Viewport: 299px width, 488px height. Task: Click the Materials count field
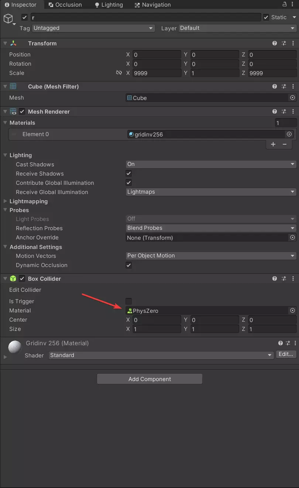tap(286, 123)
